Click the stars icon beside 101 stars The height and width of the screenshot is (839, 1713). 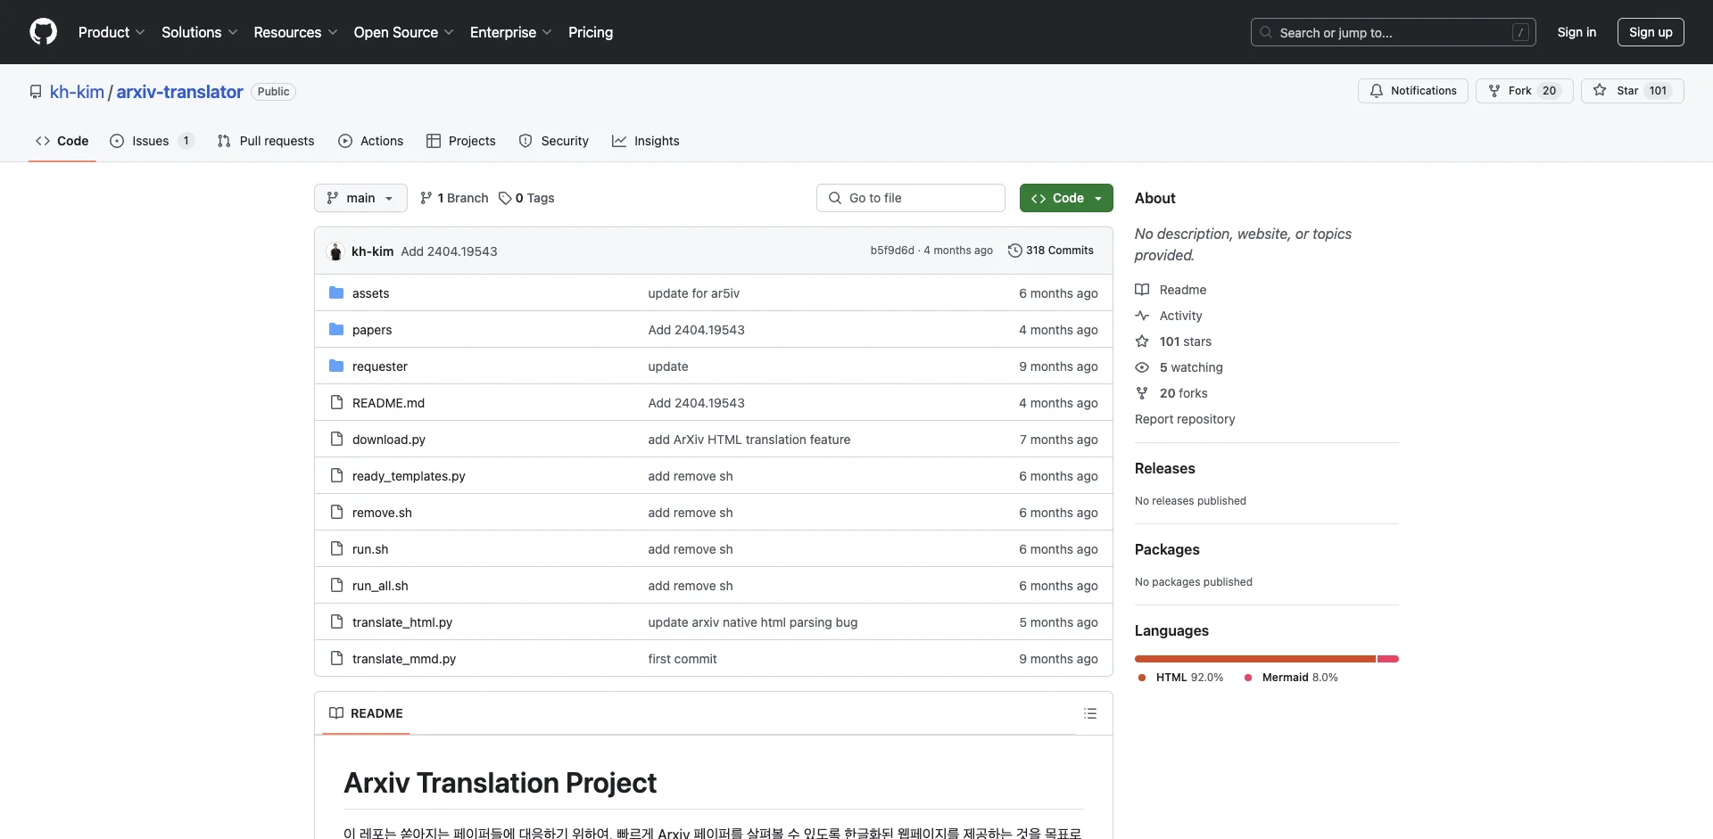coord(1142,341)
